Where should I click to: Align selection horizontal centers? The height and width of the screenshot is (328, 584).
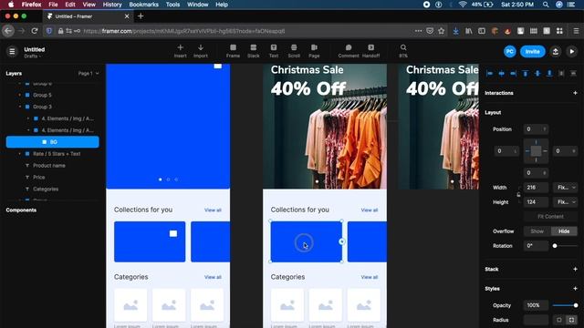(501, 74)
